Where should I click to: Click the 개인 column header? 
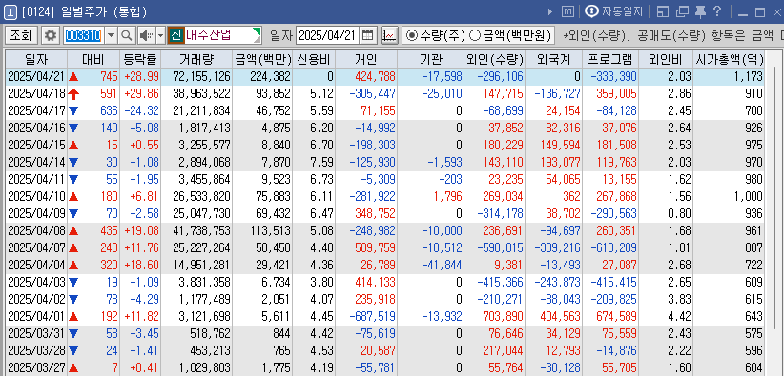click(366, 59)
